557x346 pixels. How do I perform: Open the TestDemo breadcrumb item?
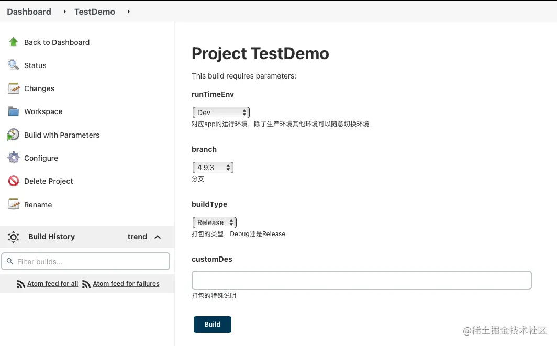95,12
